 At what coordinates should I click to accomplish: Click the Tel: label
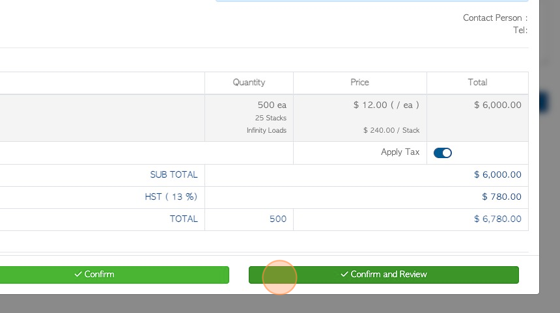(x=520, y=31)
